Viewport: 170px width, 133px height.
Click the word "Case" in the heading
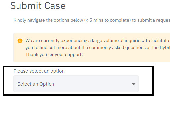[x=55, y=6]
